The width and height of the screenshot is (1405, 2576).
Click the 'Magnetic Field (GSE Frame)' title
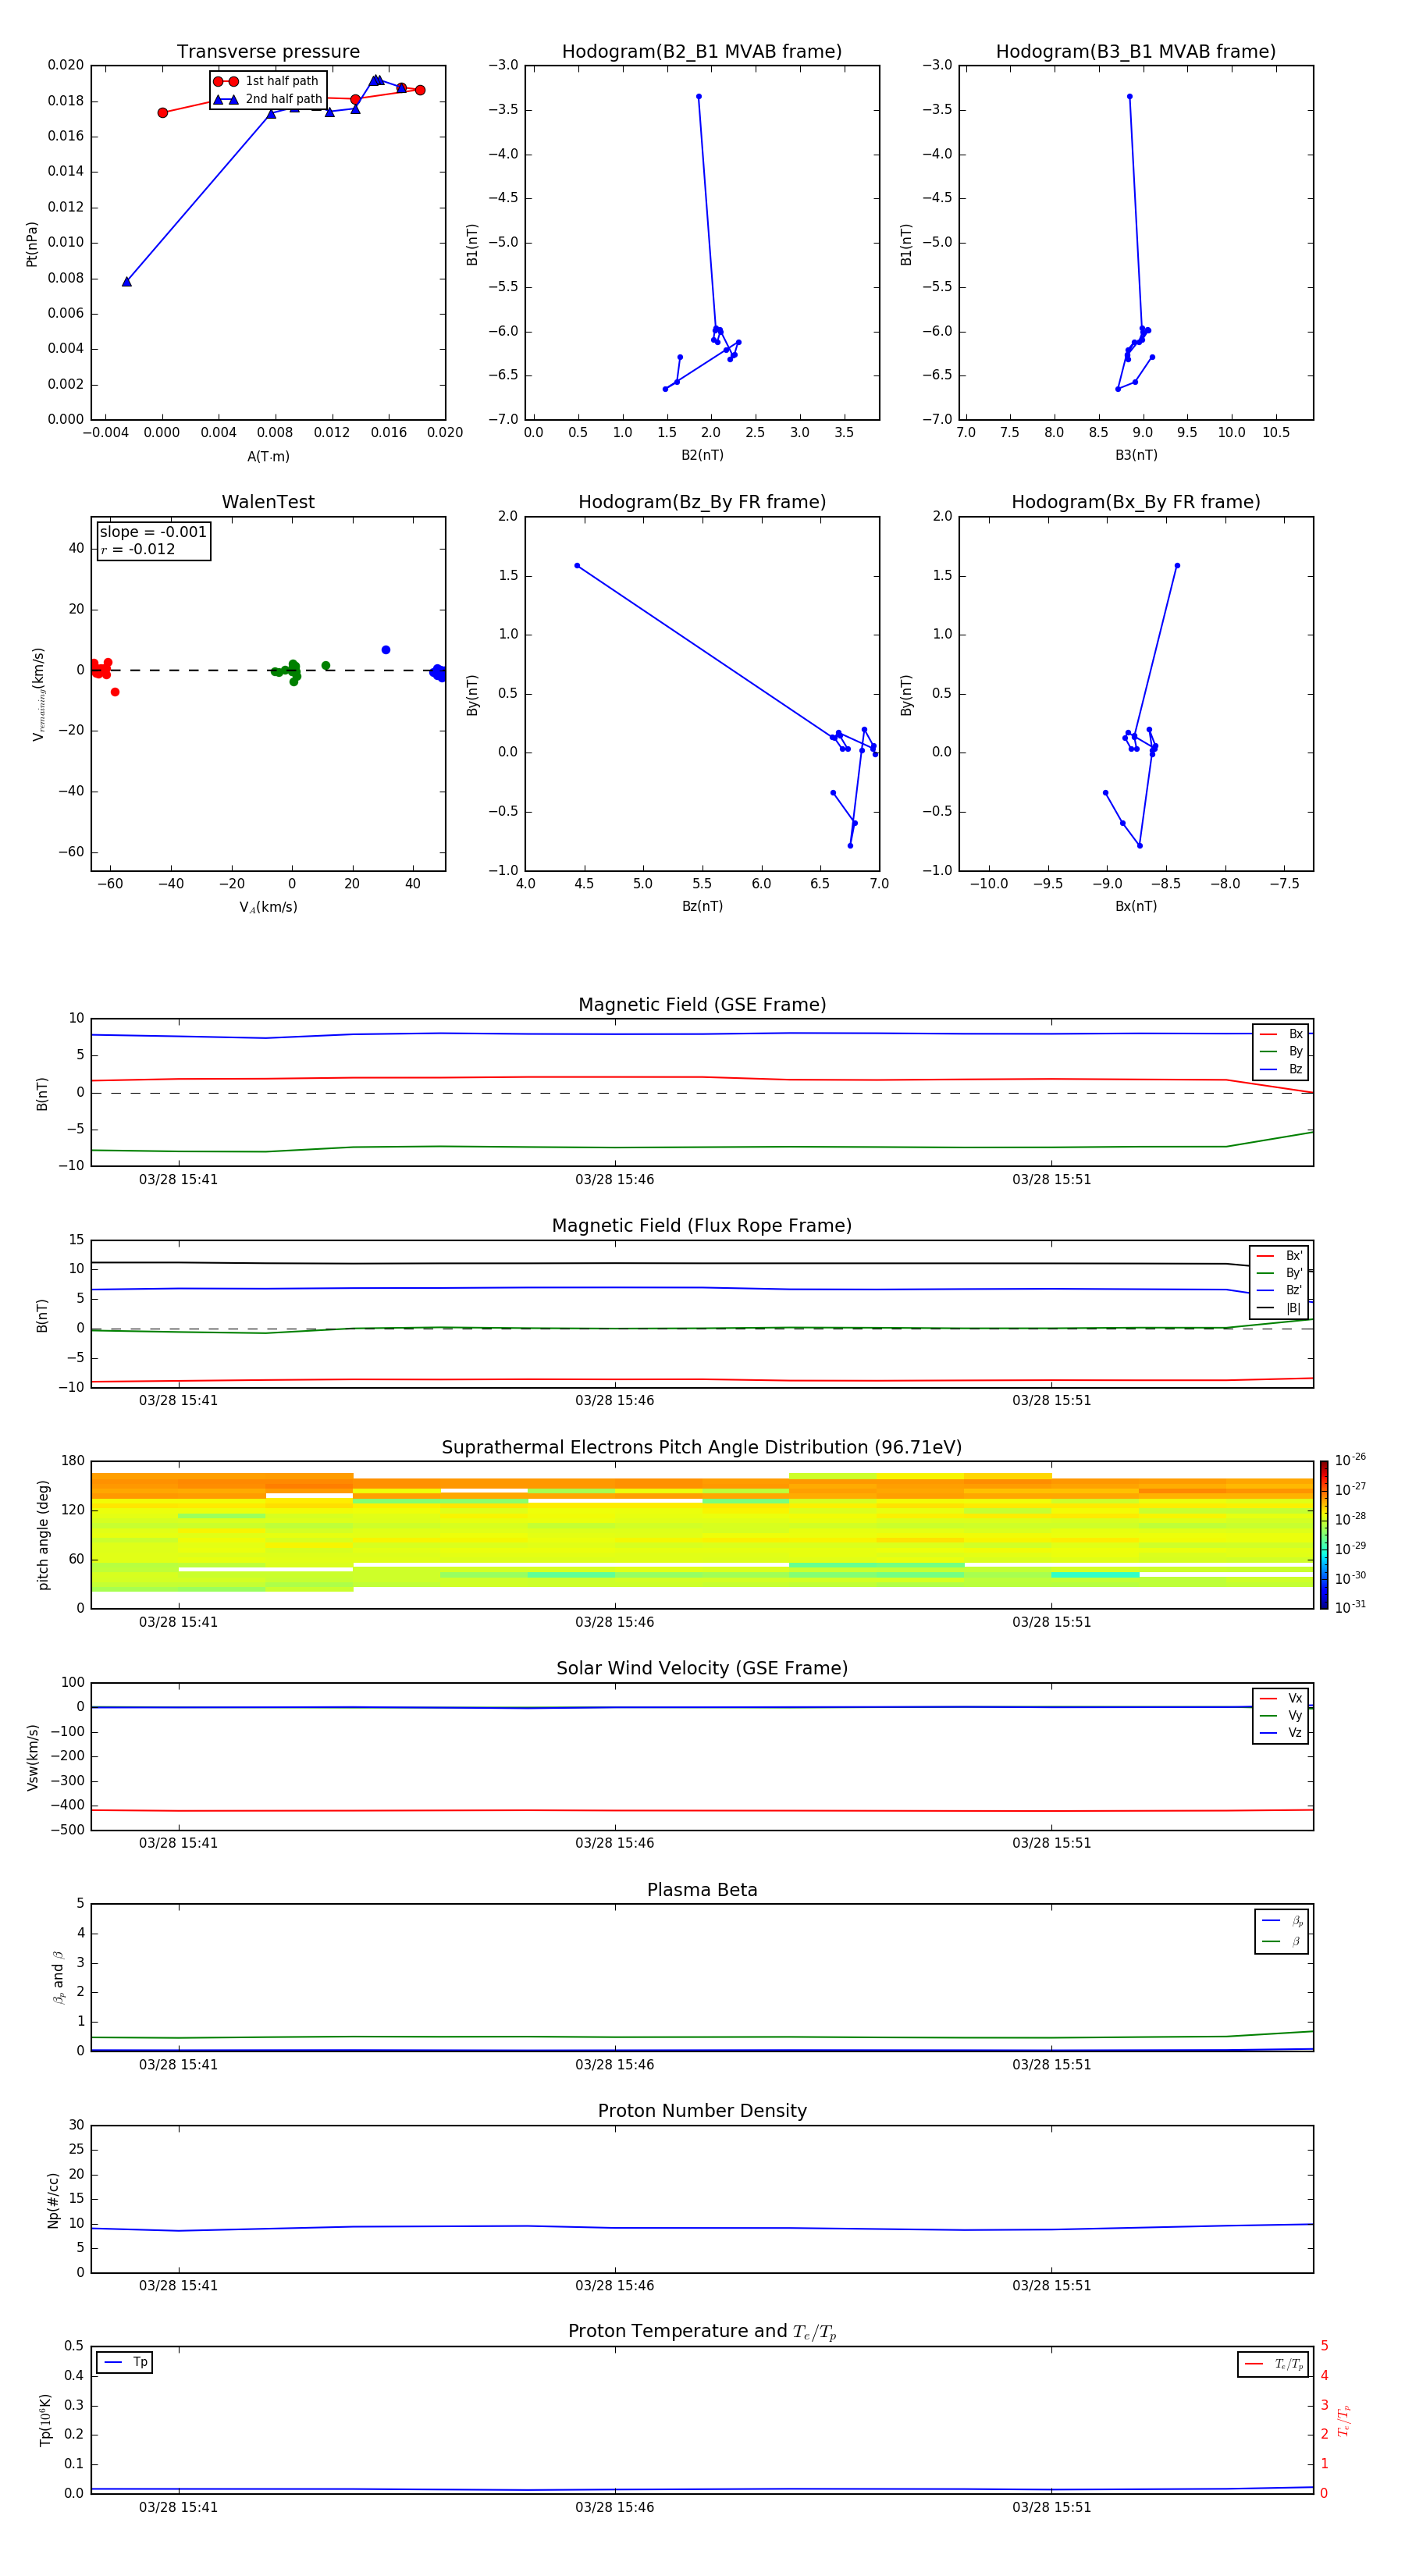pos(702,1005)
